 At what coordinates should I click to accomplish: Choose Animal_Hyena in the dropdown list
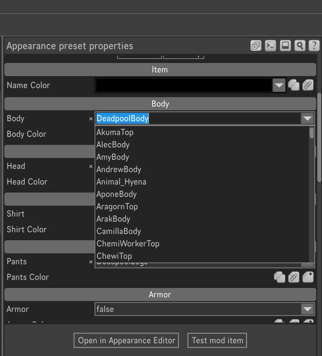121,182
